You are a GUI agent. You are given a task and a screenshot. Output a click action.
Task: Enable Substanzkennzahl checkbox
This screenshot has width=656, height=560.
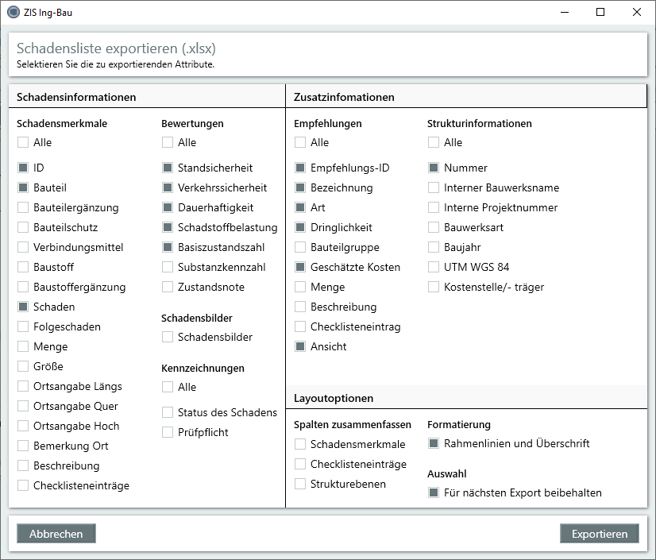[x=168, y=267]
